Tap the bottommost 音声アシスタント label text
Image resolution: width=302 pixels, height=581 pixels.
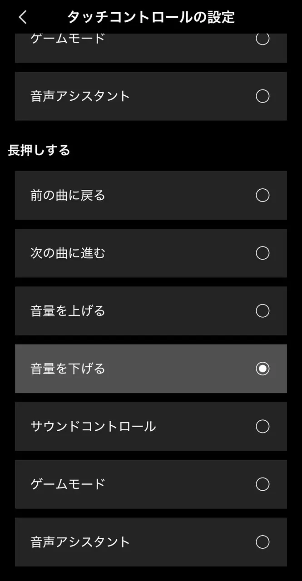80,542
